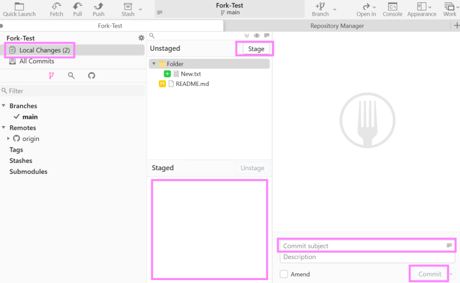Enable the Amend checkbox
The height and width of the screenshot is (283, 460).
coord(284,274)
